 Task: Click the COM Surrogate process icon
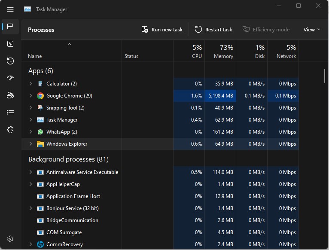[x=40, y=232]
